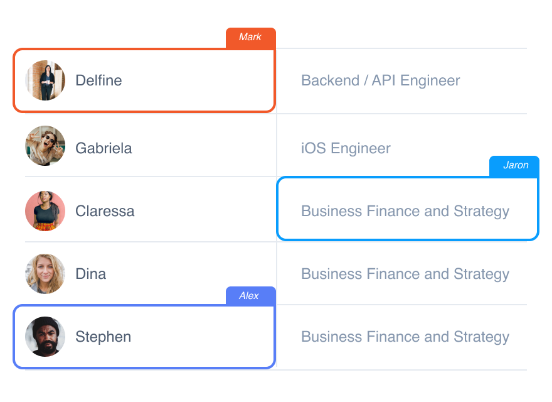Screen dimensions: 552x402
Task: Click Claressa's Business Finance and Strategy cell
Action: 408,209
